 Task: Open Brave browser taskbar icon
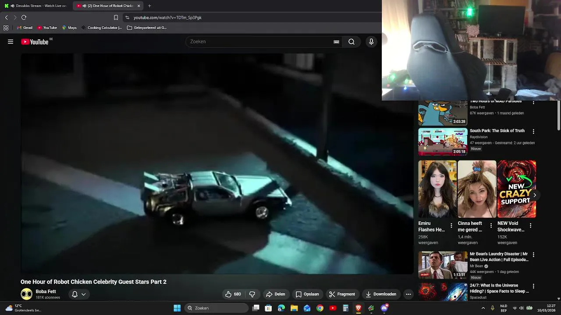coord(359,308)
